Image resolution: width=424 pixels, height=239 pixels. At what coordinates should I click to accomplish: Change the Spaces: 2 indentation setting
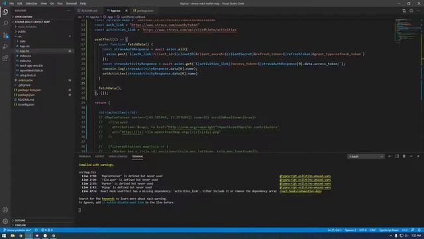tap(350, 230)
